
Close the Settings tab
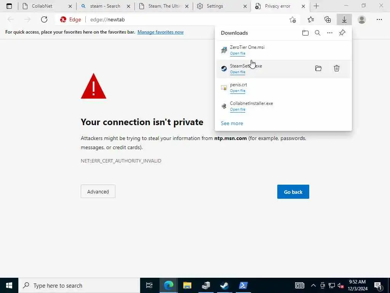click(245, 6)
